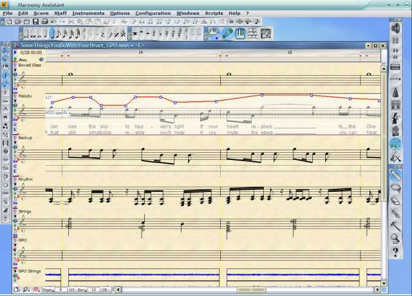412x296 pixels.
Task: Open the Staff menu
Action: click(60, 13)
